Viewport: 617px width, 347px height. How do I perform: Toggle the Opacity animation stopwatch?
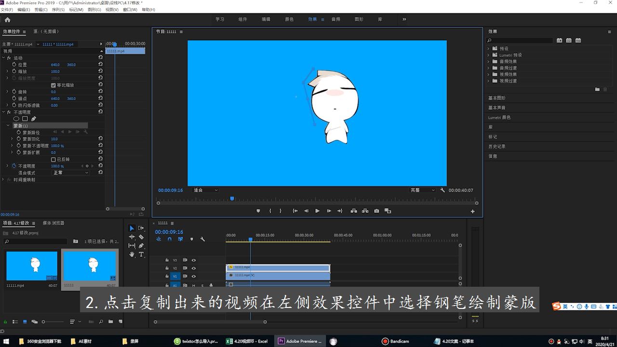tap(14, 166)
